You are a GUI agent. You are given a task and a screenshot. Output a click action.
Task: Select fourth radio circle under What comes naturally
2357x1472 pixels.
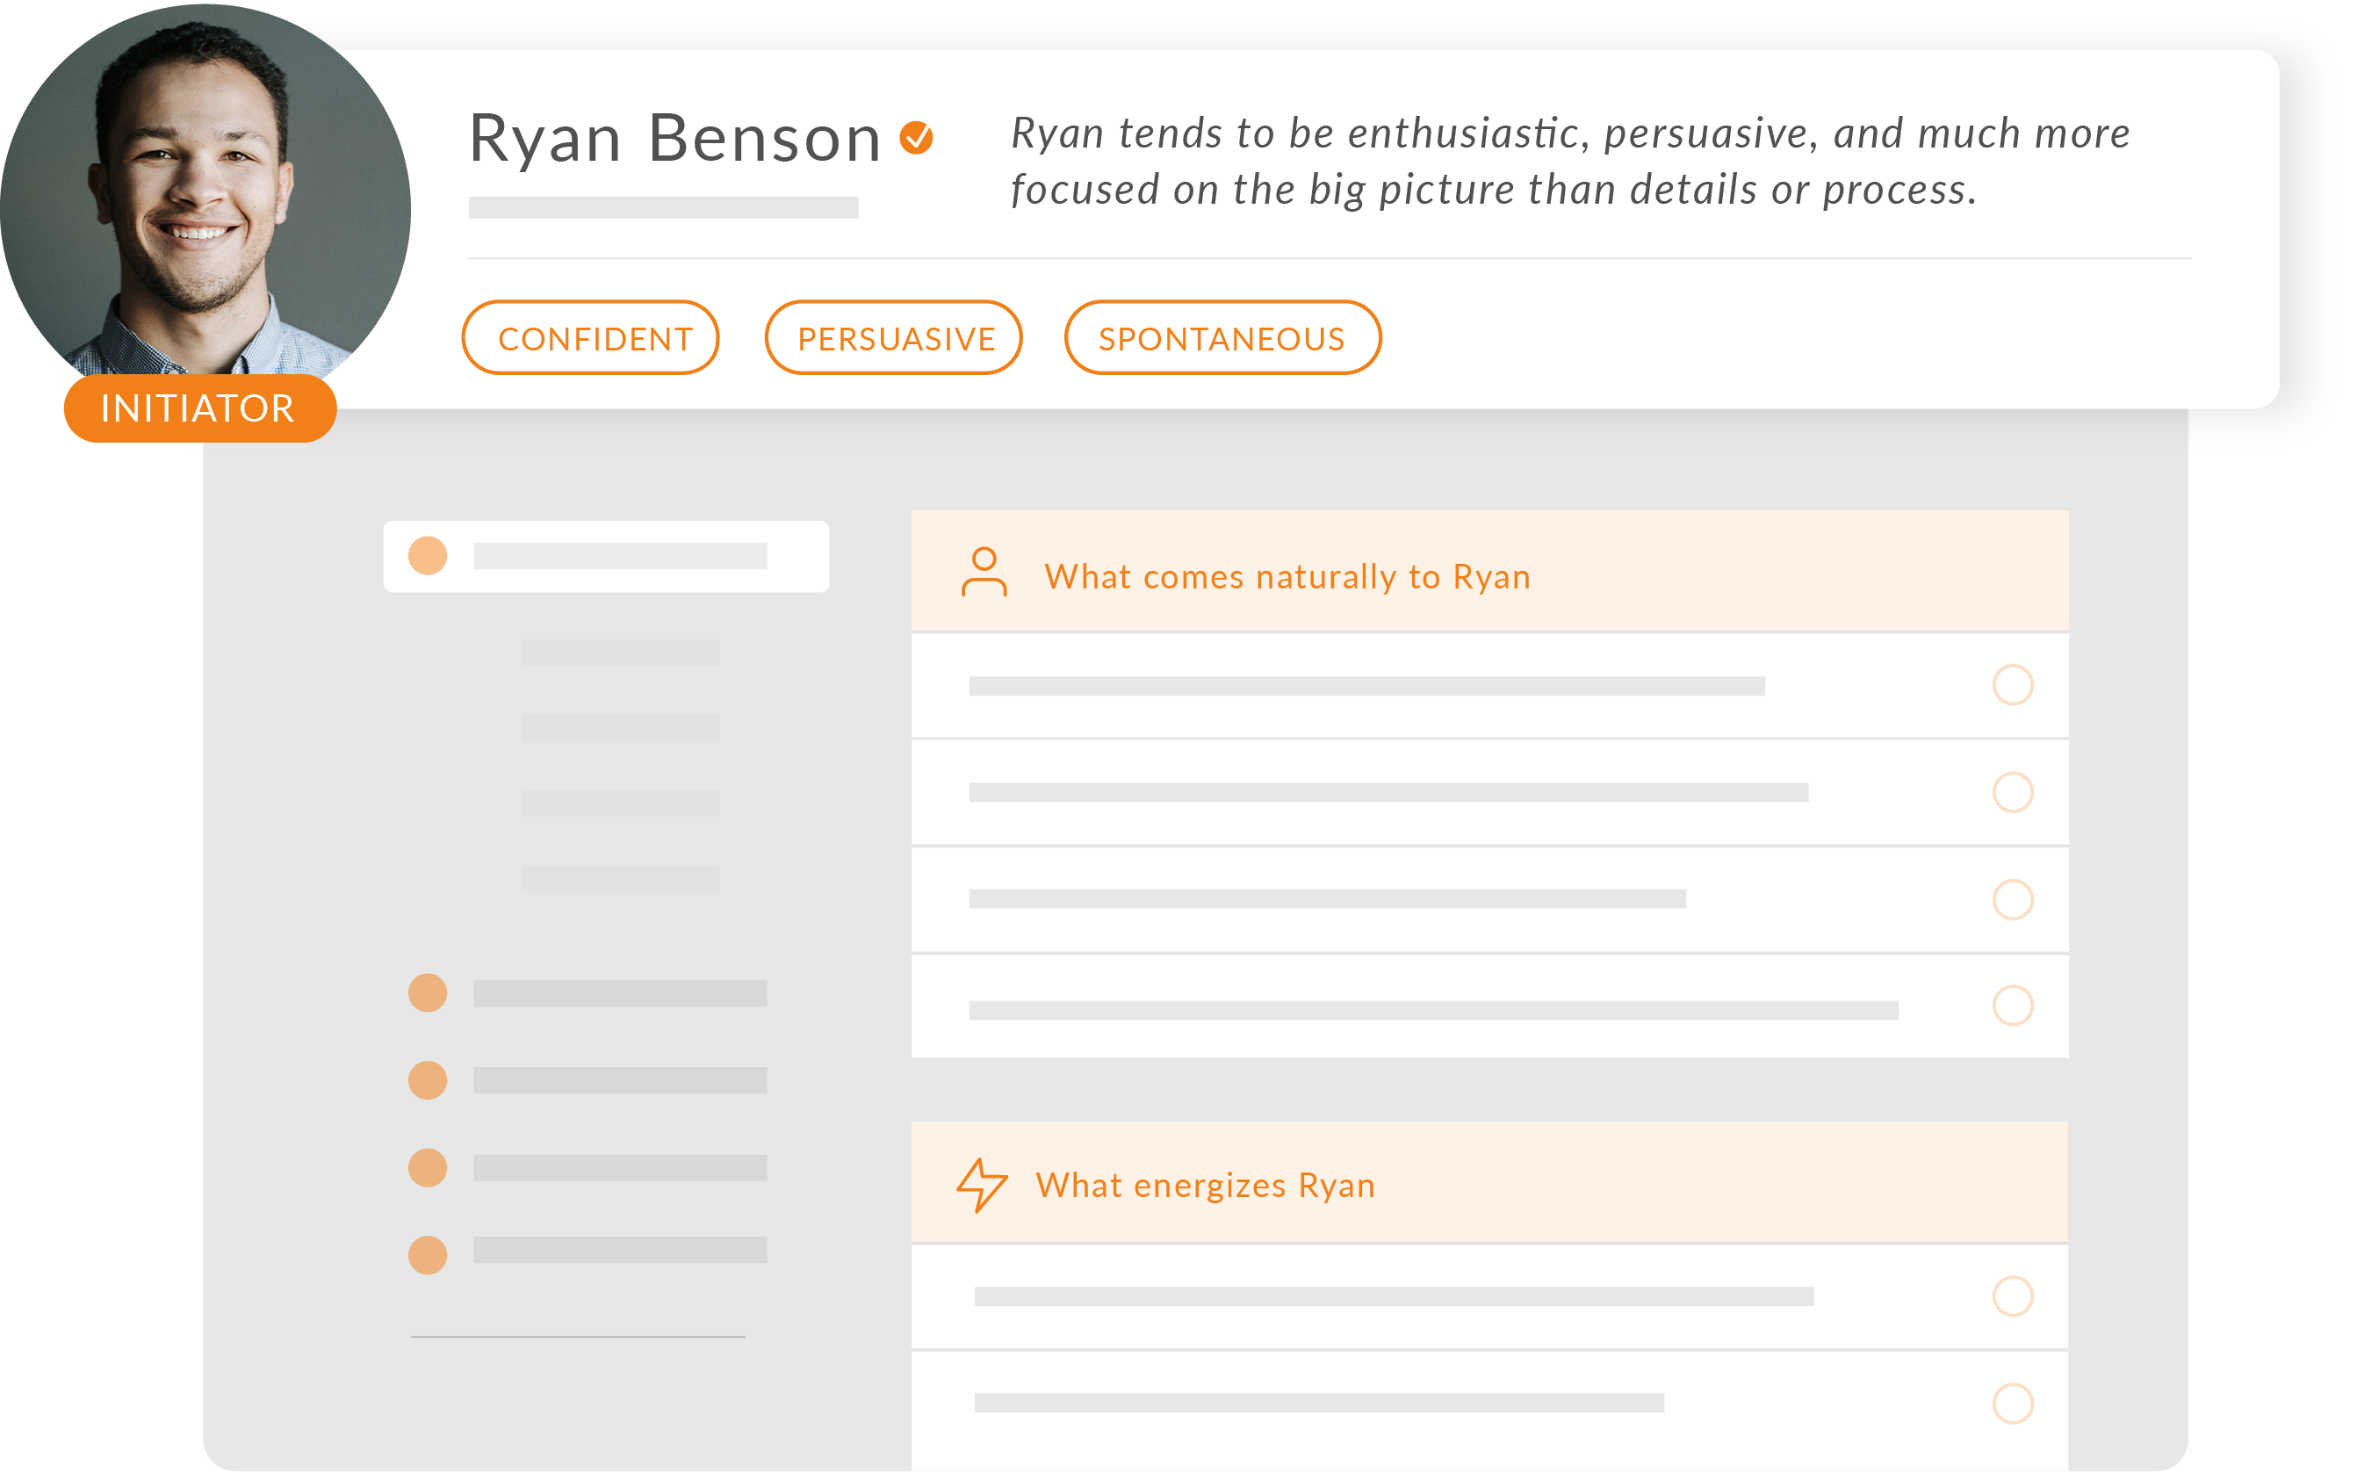click(x=2013, y=1005)
